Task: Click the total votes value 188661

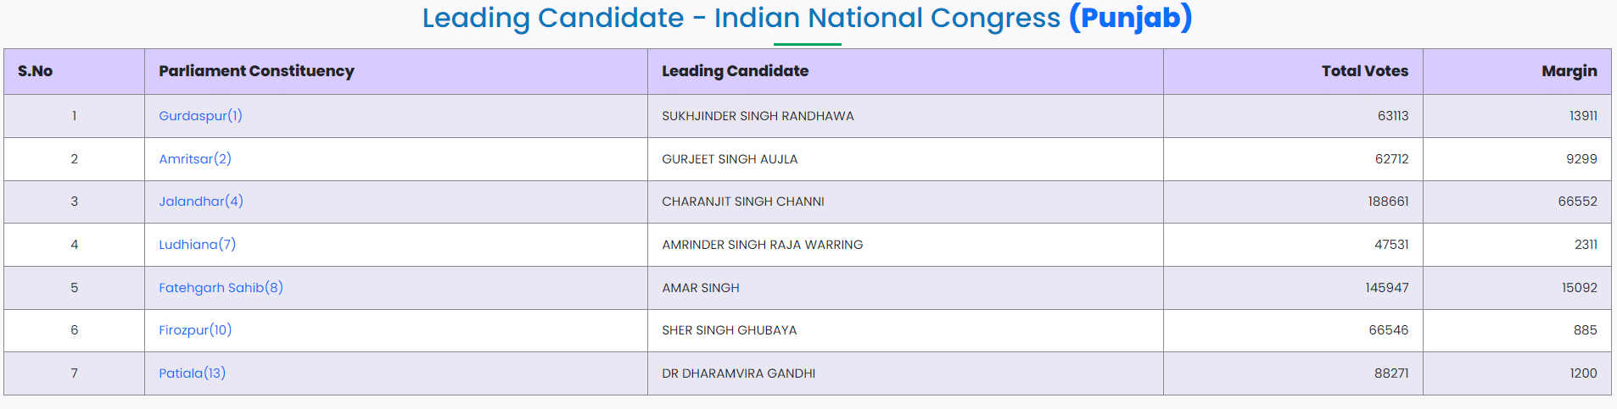Action: (x=1386, y=202)
